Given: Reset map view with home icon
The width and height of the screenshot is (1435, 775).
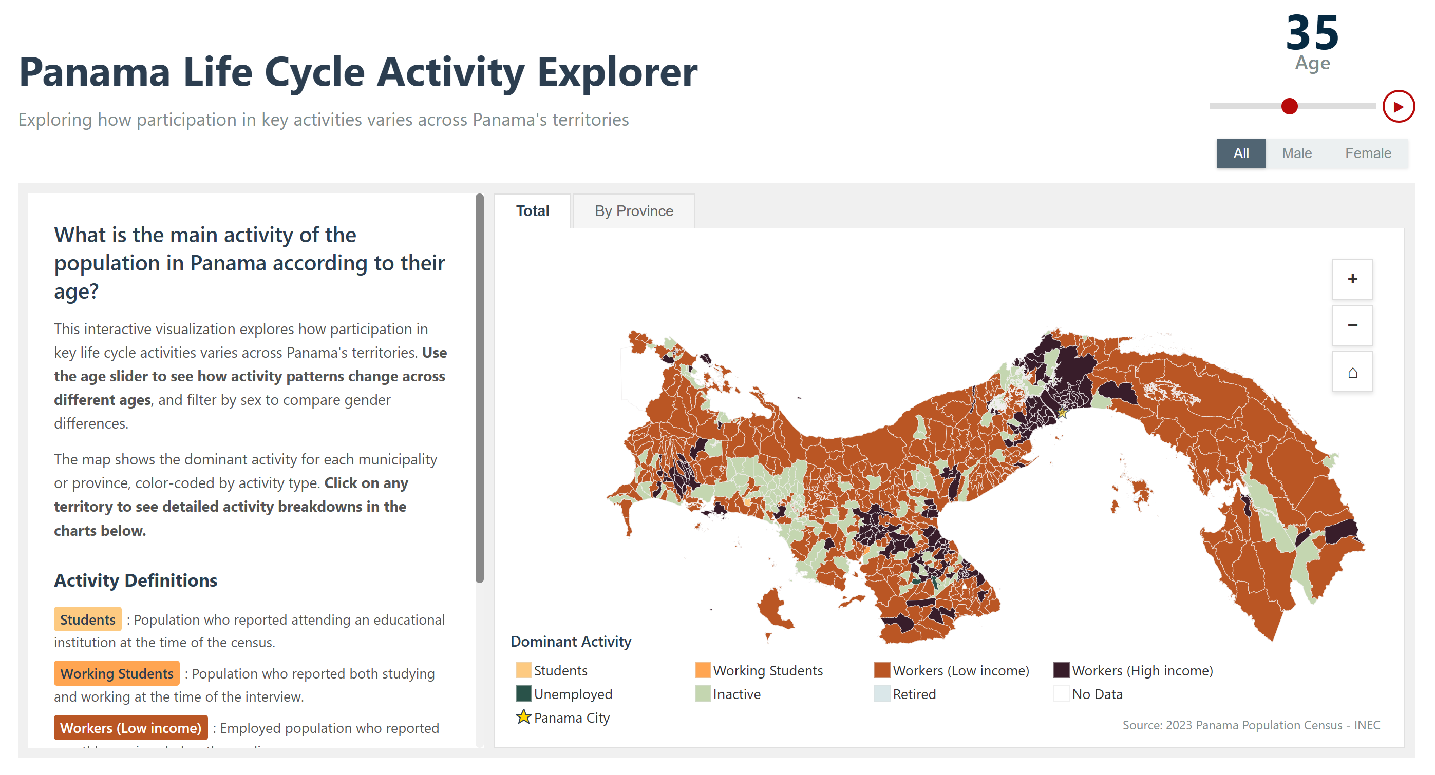Looking at the screenshot, I should coord(1352,372).
